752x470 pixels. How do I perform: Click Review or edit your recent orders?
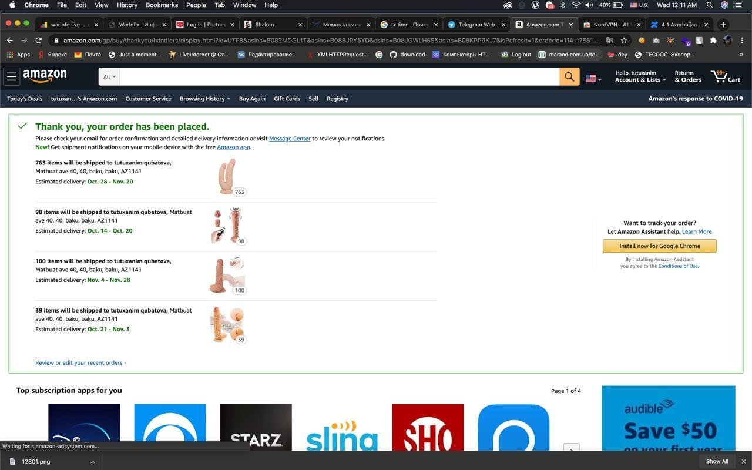pos(80,362)
